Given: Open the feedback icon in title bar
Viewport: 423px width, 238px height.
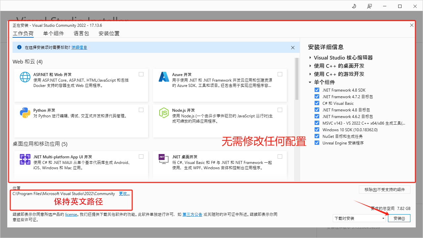Looking at the screenshot, I should pos(369,6).
